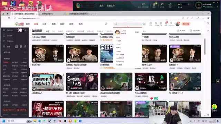Open Edge sidebar search icon
221x124 pixels.
pyautogui.click(x=208, y=23)
